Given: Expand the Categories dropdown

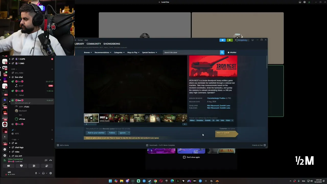Looking at the screenshot, I should [x=119, y=52].
